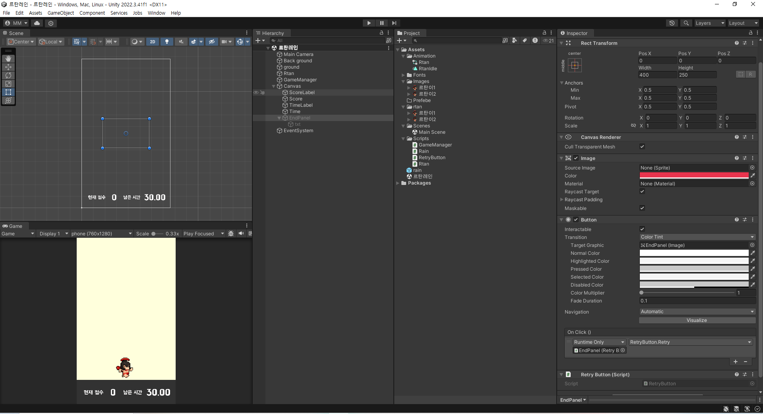Click the Pause button in the top toolbar
This screenshot has width=763, height=414.
381,23
